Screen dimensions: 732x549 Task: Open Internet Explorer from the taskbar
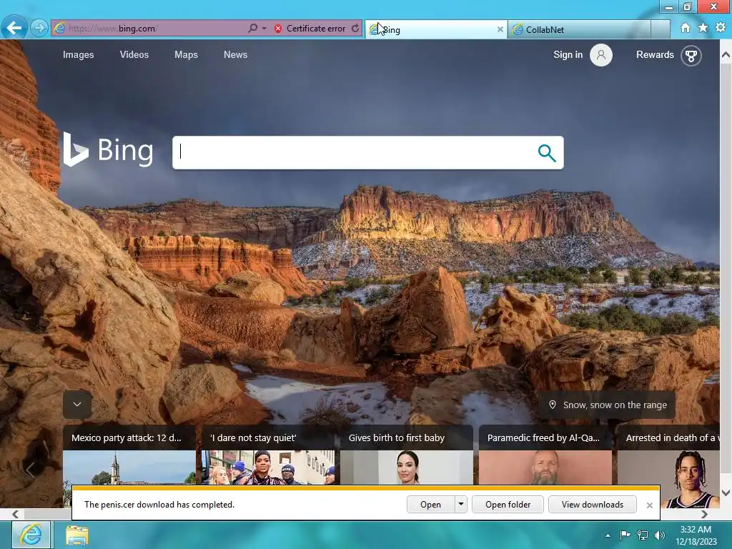pos(30,535)
